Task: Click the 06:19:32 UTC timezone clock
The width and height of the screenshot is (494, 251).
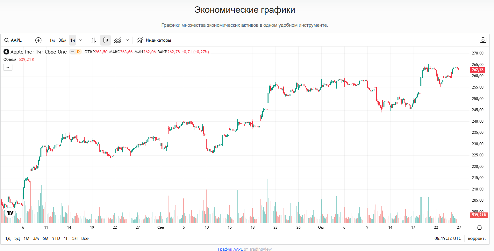Action: tap(447, 238)
